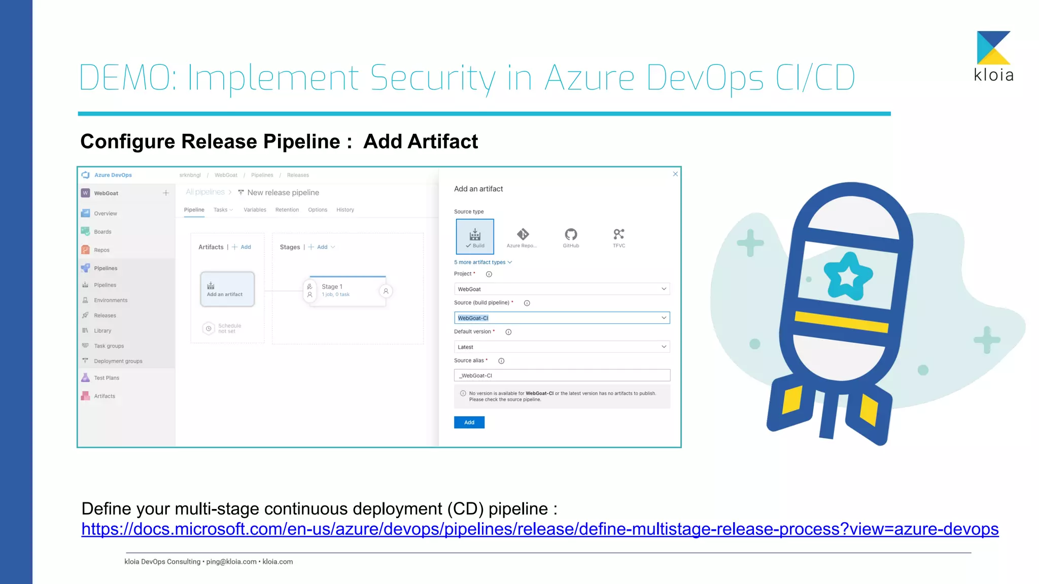
Task: Click the Source build pipeline info icon
Action: click(x=527, y=303)
